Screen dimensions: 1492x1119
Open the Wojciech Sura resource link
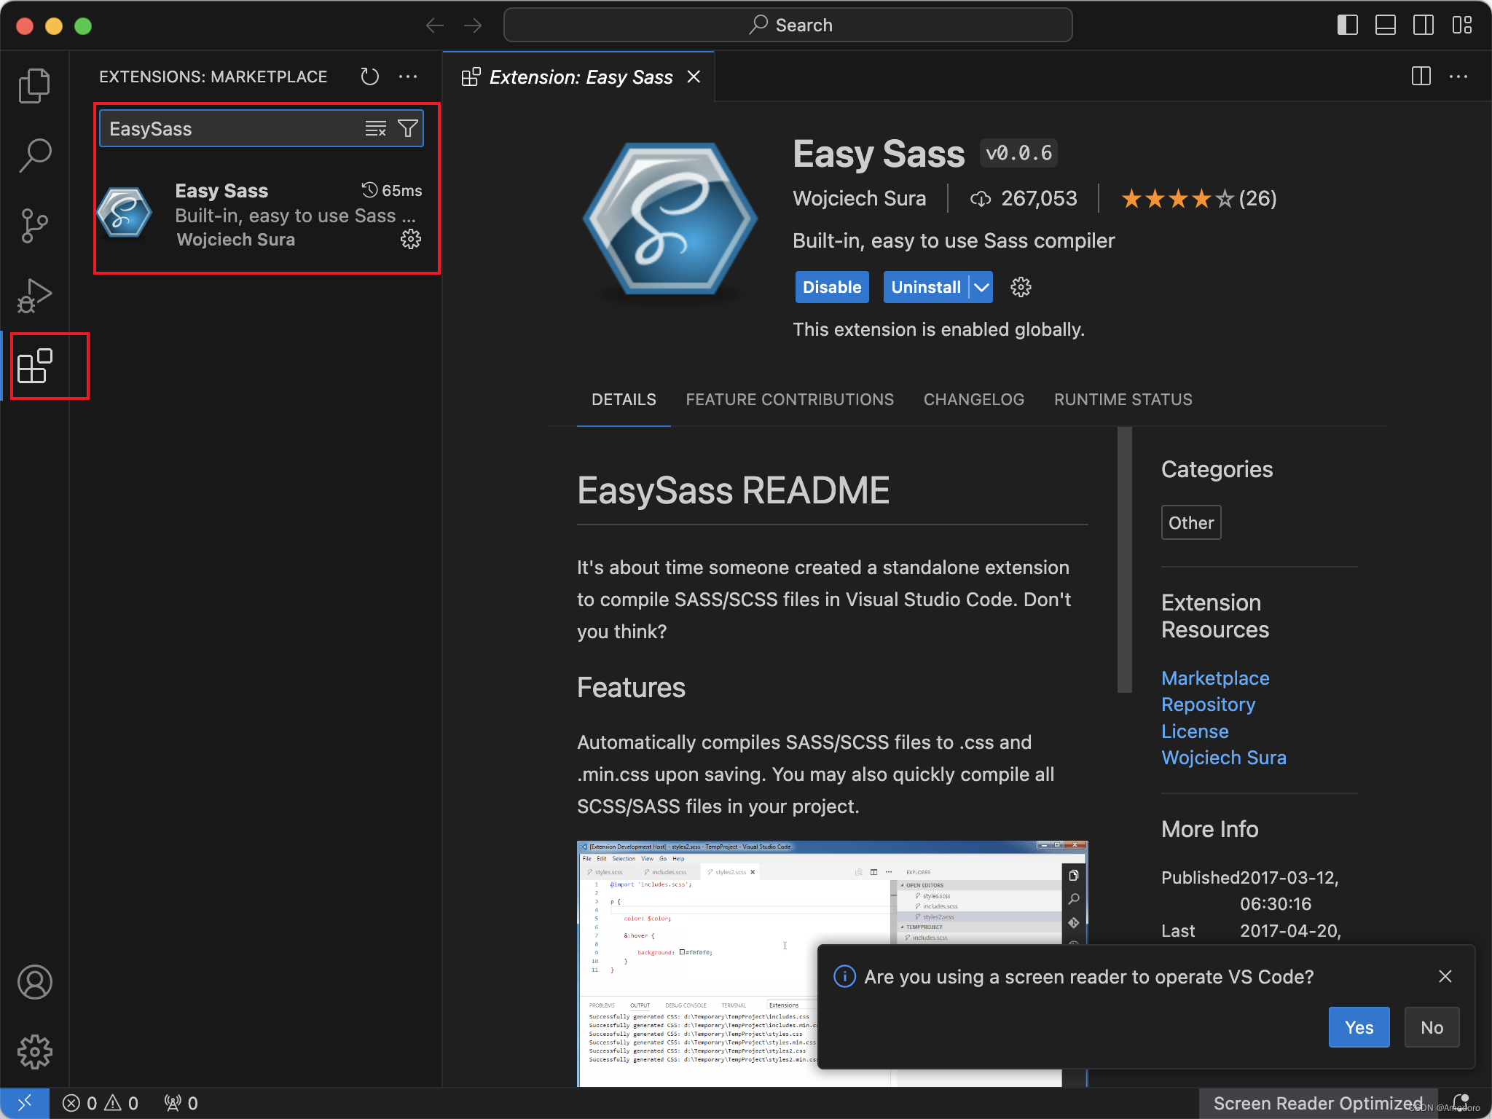[1224, 758]
